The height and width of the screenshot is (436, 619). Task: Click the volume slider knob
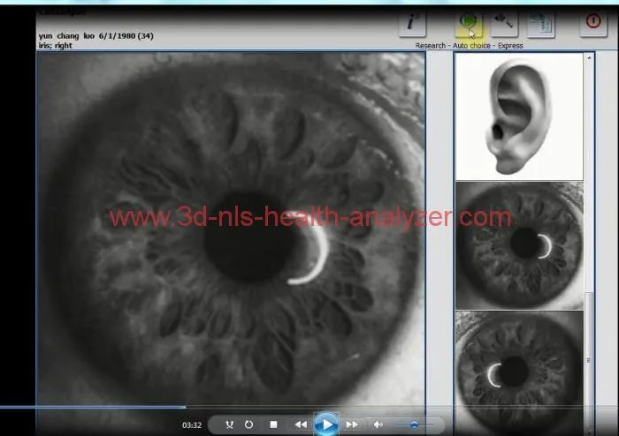pyautogui.click(x=414, y=425)
